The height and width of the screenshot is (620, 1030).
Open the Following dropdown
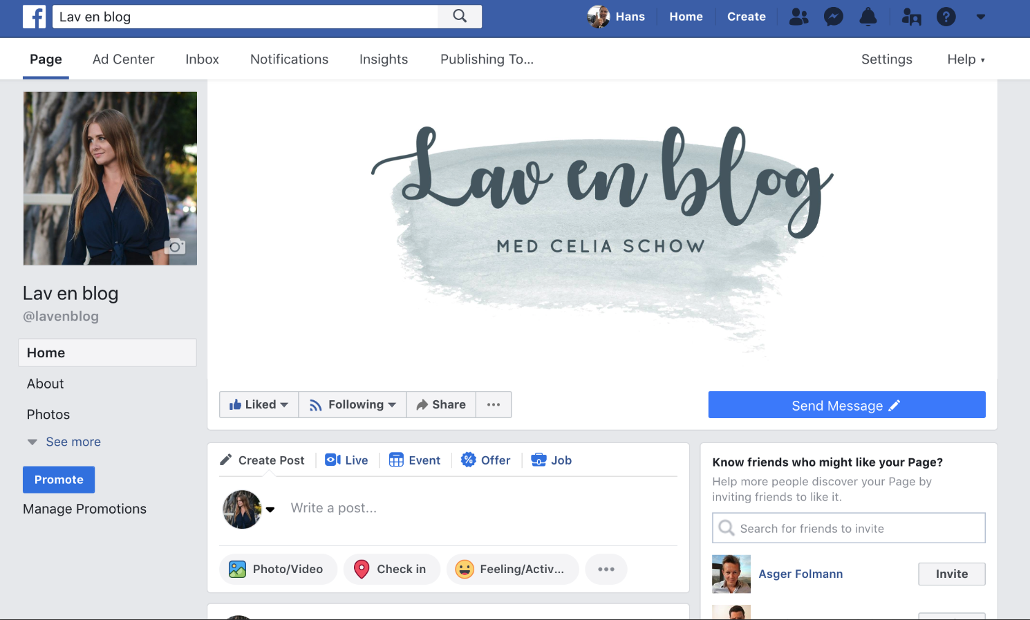(x=353, y=404)
